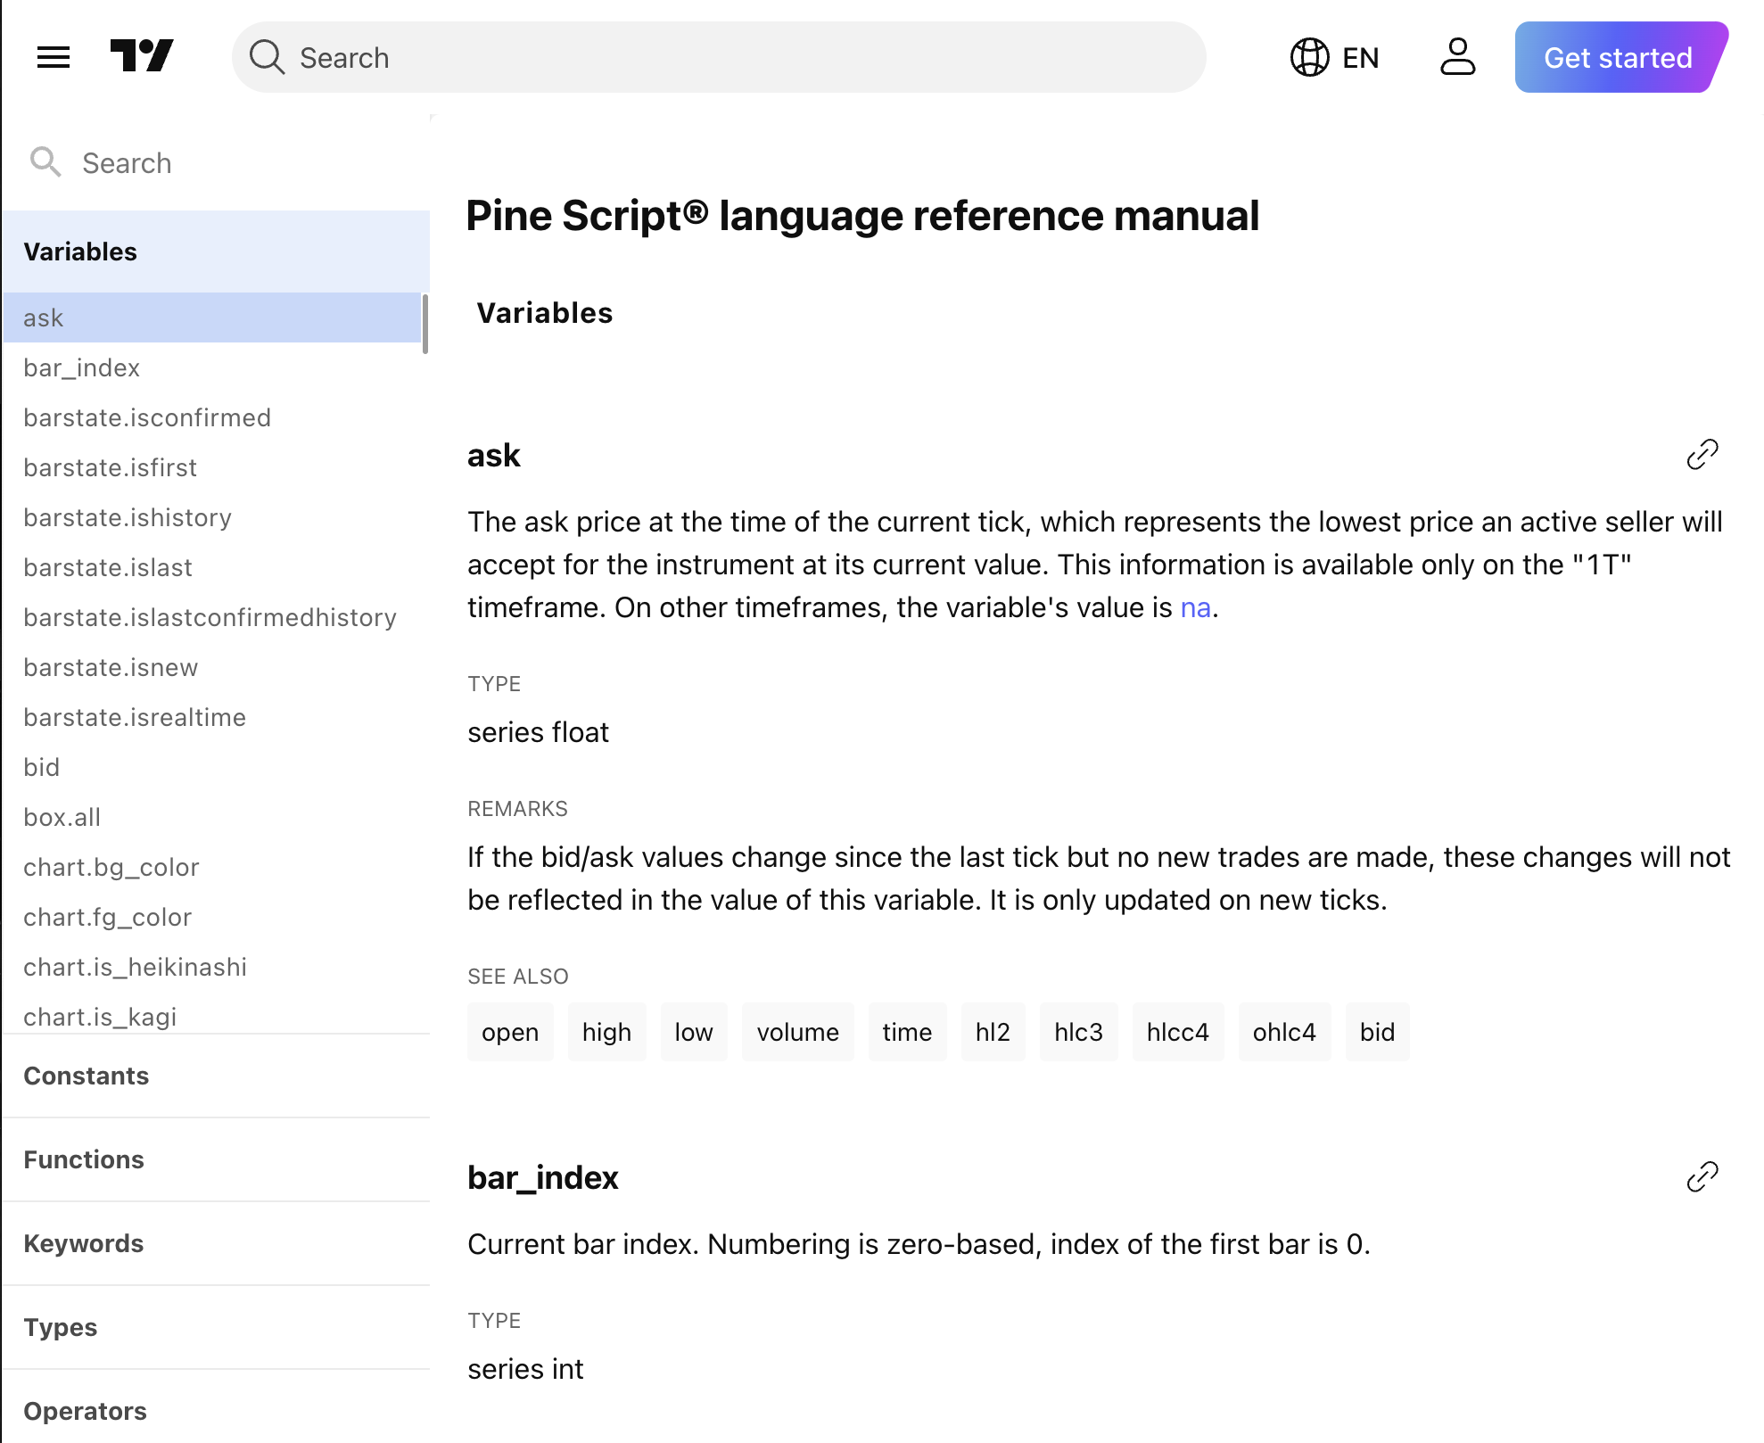Expand the Constants section
This screenshot has width=1764, height=1443.
click(x=87, y=1076)
